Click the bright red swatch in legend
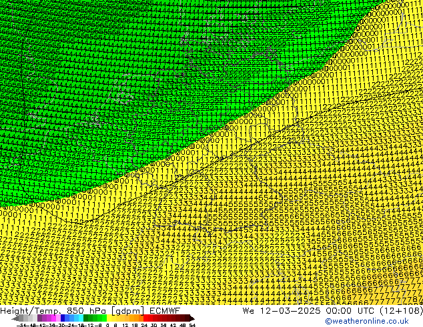Screen dimensions: 423x327 click(x=145, y=318)
